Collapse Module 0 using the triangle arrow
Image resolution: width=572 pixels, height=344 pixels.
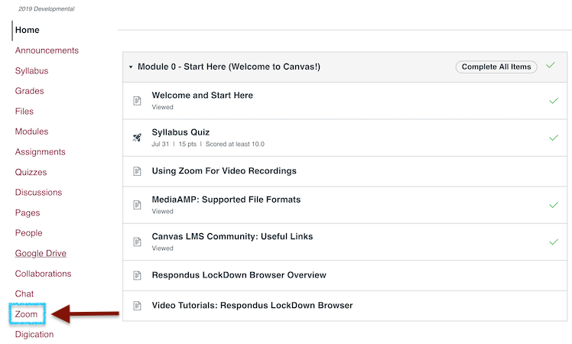(131, 67)
